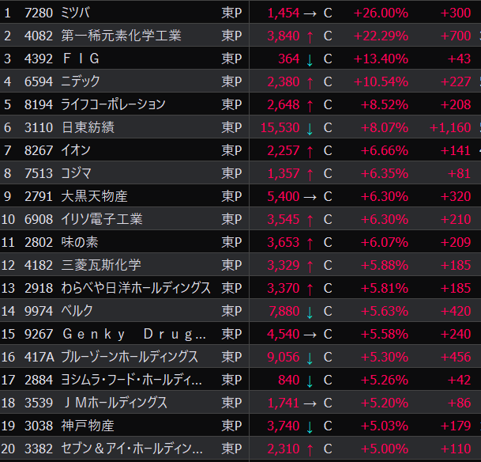Screen dimensions: 481x462
Task: Click the down arrow in ベルク row
Action: coord(310,311)
